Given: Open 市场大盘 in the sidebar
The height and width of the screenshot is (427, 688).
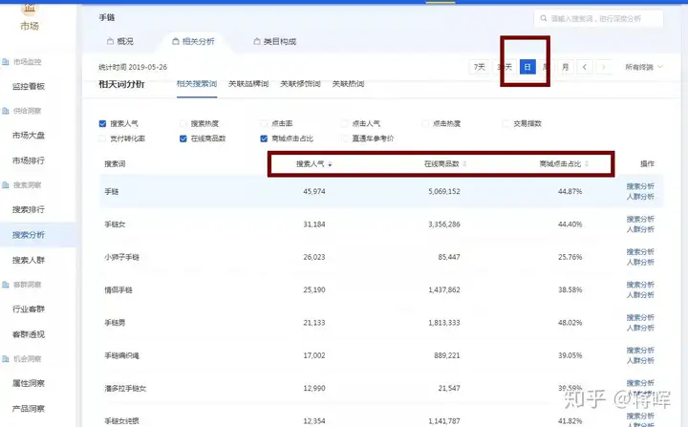Looking at the screenshot, I should pos(29,136).
